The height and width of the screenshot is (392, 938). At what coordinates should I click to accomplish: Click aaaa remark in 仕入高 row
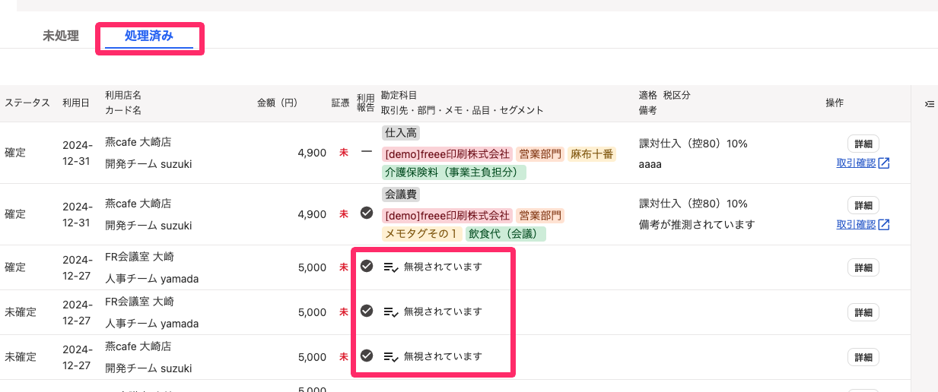click(x=650, y=164)
